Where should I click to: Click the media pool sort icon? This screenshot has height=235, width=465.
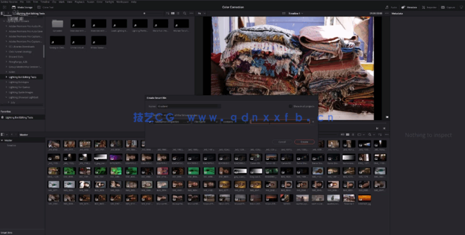pos(379,135)
